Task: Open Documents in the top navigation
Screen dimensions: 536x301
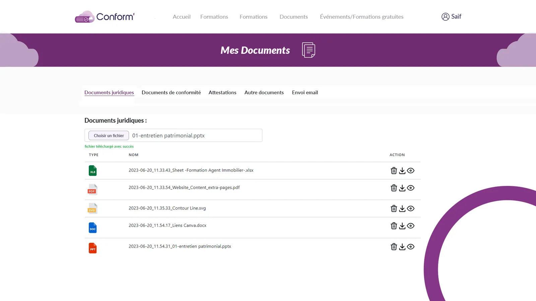Action: 294,17
